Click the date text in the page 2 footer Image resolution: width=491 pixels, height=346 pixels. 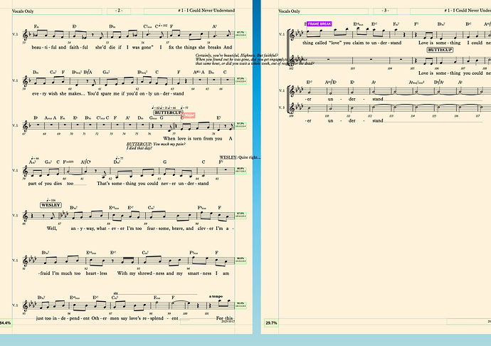[228, 322]
